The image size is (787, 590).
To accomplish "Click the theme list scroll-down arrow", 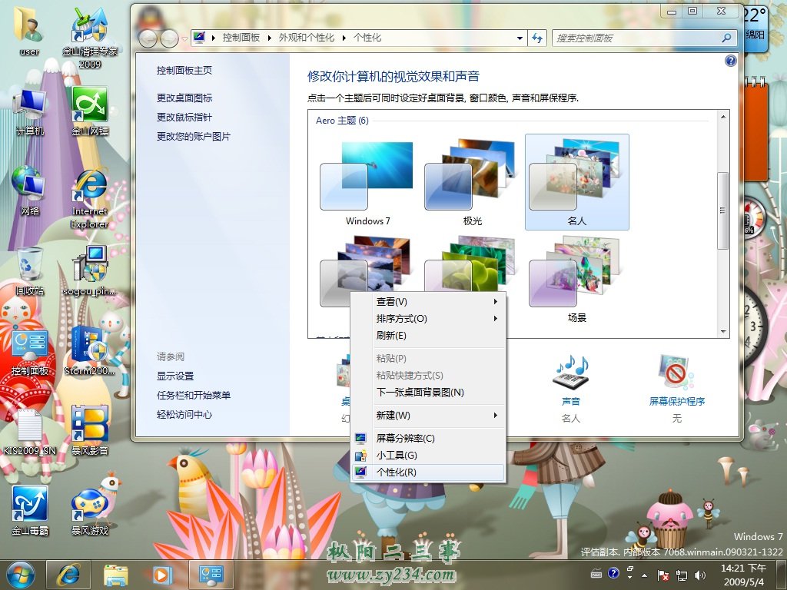I will 722,332.
